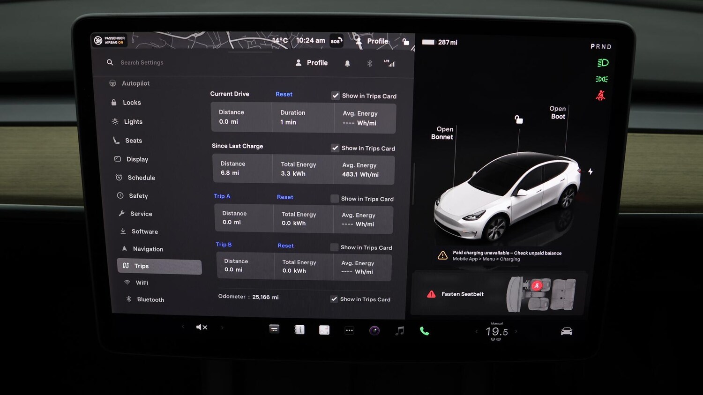Click the SOS icon in status bar
The image size is (703, 395).
337,41
